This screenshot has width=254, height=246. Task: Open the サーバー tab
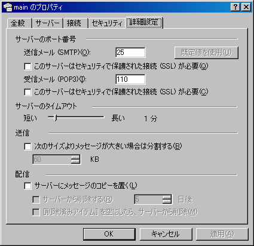point(48,23)
